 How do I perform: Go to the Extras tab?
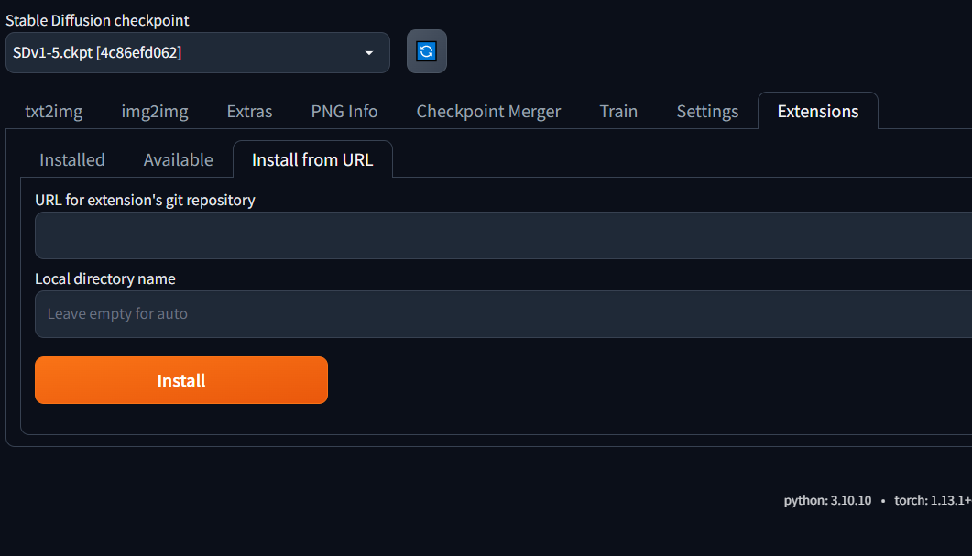[249, 112]
